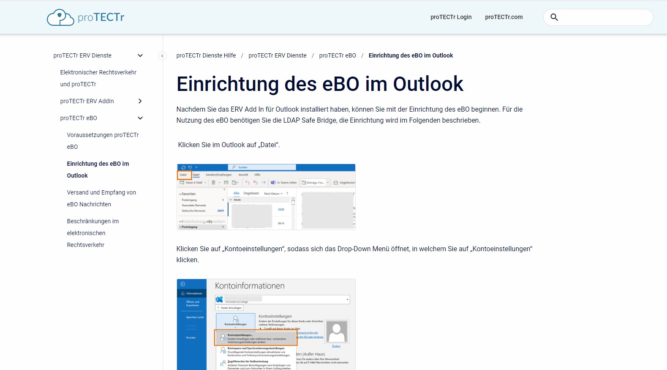Go to proTECTr Dienste Hilfe breadcrumb
This screenshot has width=667, height=370.
[206, 55]
